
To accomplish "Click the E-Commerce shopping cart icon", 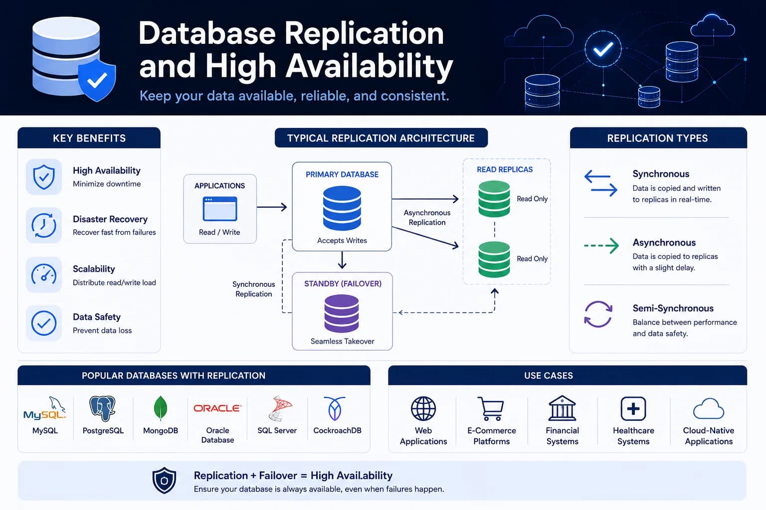I will click(x=491, y=409).
